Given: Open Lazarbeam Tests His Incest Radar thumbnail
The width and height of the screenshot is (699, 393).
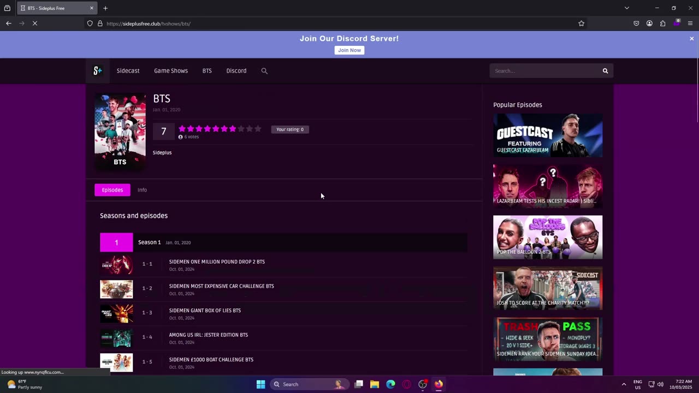Looking at the screenshot, I should point(548,186).
